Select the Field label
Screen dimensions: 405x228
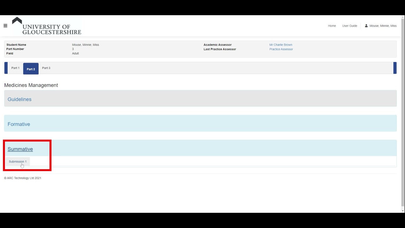click(10, 54)
